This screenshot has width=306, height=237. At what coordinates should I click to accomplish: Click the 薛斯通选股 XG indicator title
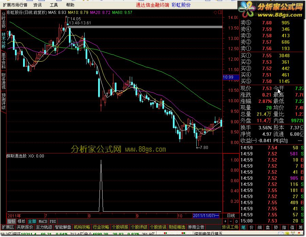(x=25, y=156)
